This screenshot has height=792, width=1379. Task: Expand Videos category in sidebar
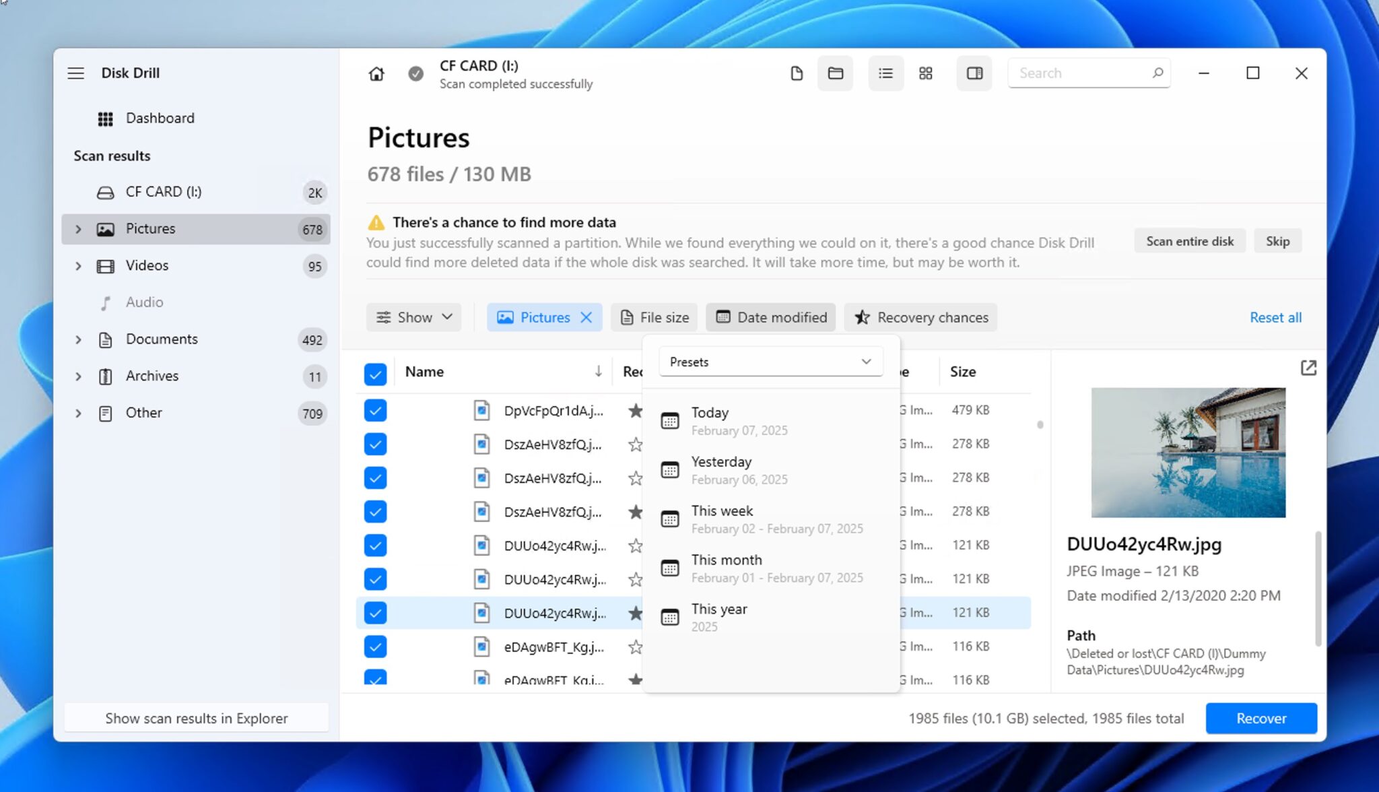point(78,266)
